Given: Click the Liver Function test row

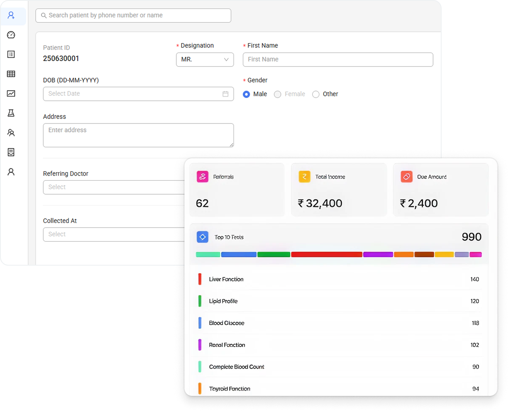Looking at the screenshot, I should (x=338, y=279).
